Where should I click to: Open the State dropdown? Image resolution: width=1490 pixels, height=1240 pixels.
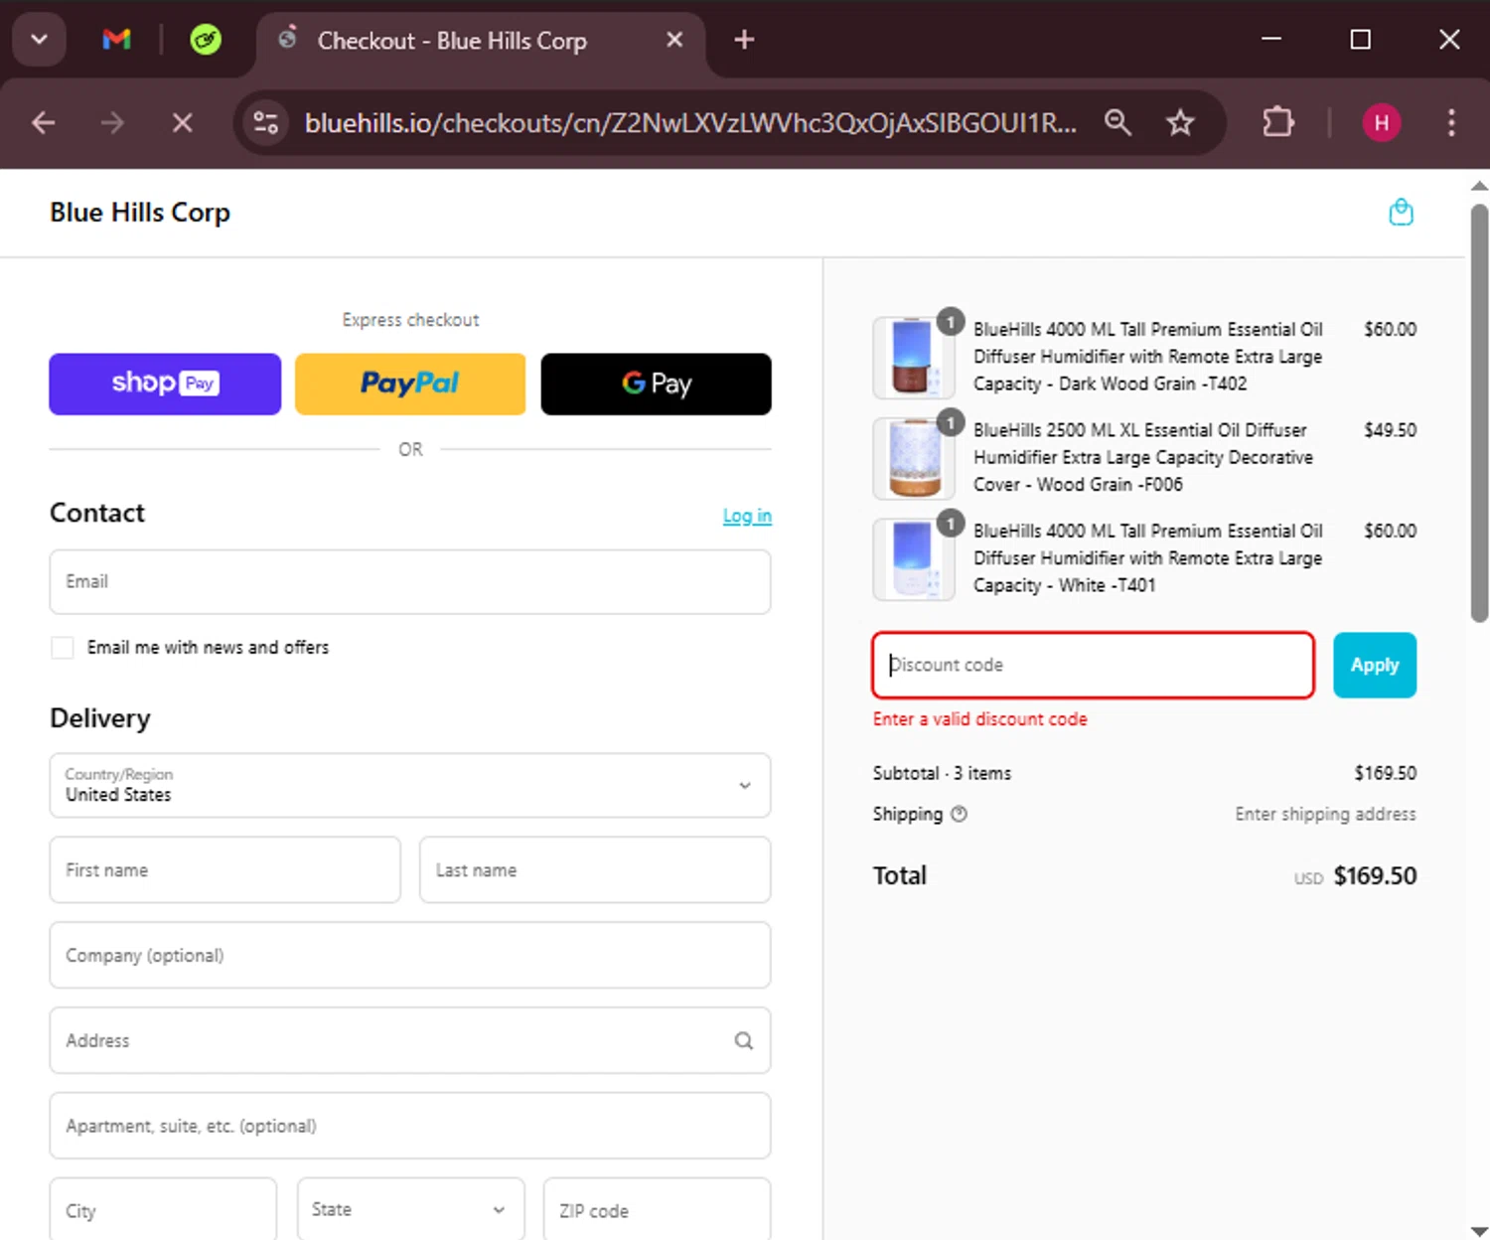coord(410,1209)
